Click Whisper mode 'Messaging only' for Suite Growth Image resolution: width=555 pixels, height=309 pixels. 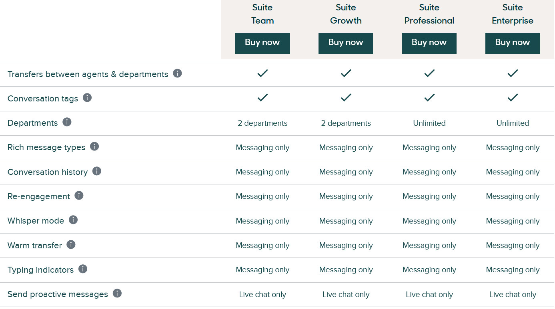point(346,221)
